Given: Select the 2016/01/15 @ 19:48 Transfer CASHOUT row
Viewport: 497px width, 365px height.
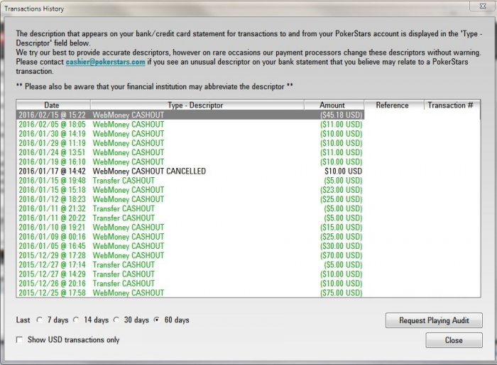Looking at the screenshot, I should tap(190, 180).
